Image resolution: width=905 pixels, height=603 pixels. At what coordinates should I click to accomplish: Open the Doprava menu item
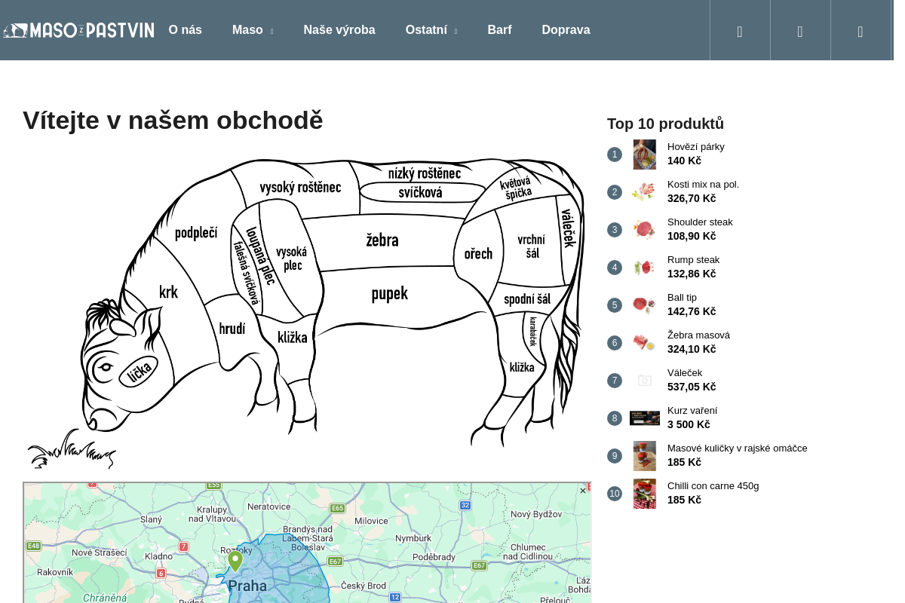pyautogui.click(x=566, y=30)
